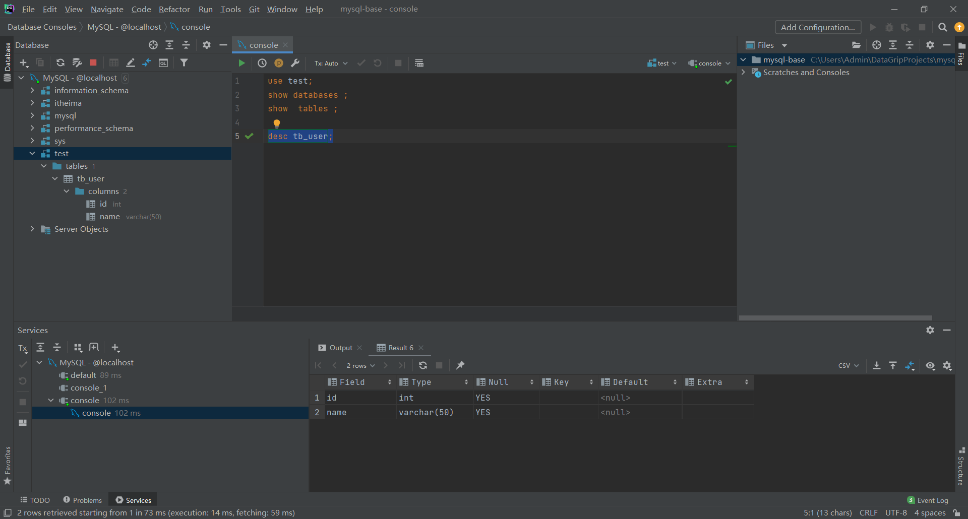Collapse the tb_user table node

point(55,178)
